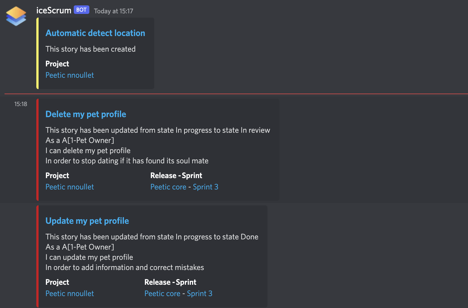Click the red accent bar of Delete story embed

pos(37,149)
